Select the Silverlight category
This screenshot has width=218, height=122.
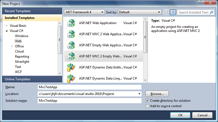point(22,62)
